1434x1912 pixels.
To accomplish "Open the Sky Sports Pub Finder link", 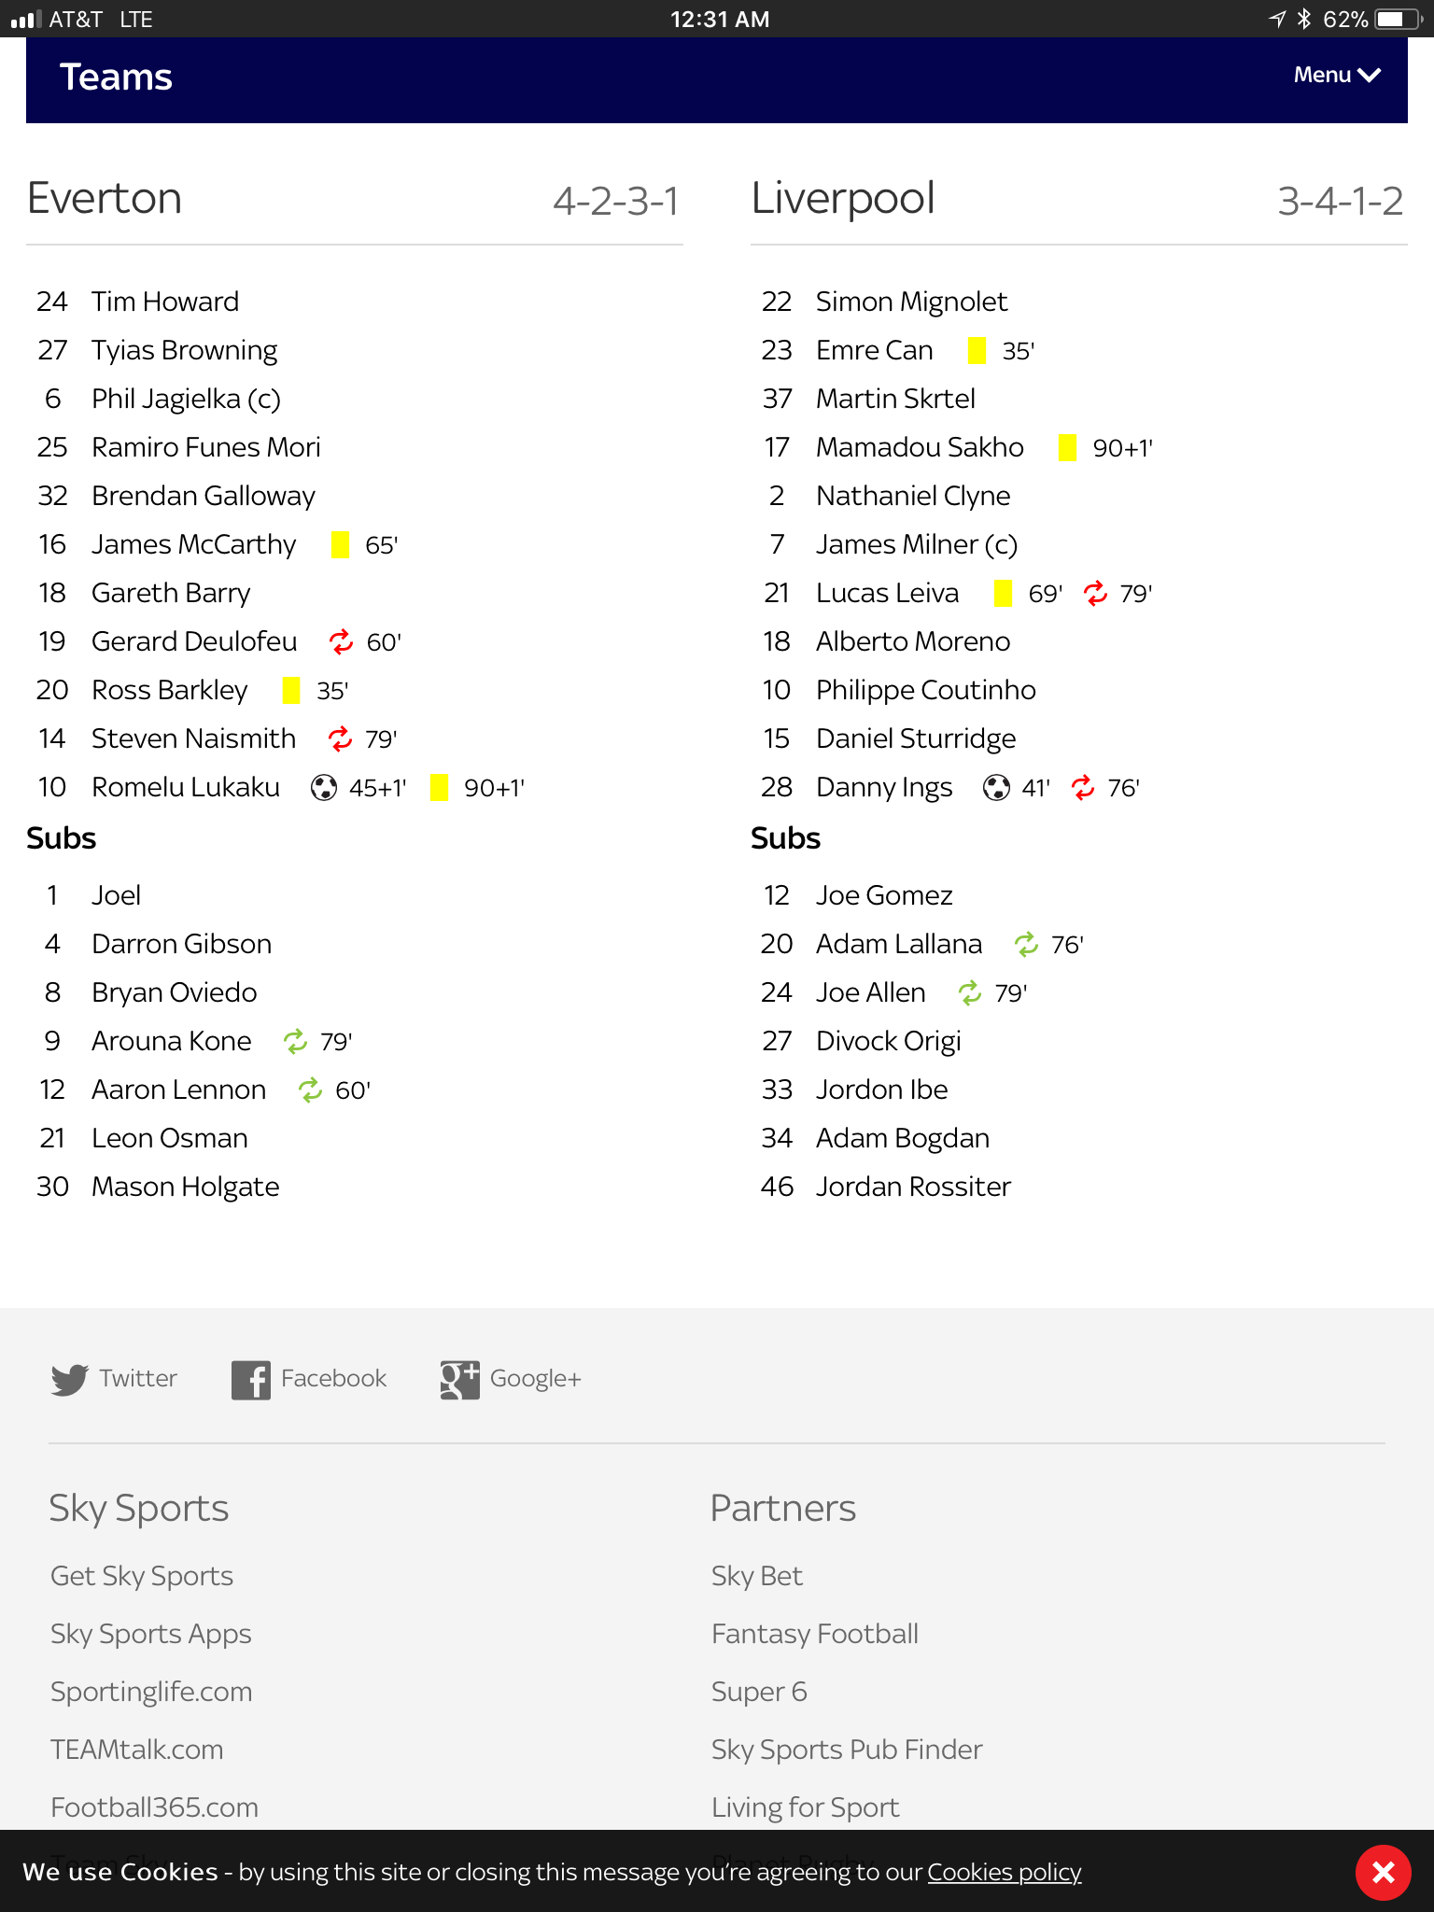I will pos(846,1750).
